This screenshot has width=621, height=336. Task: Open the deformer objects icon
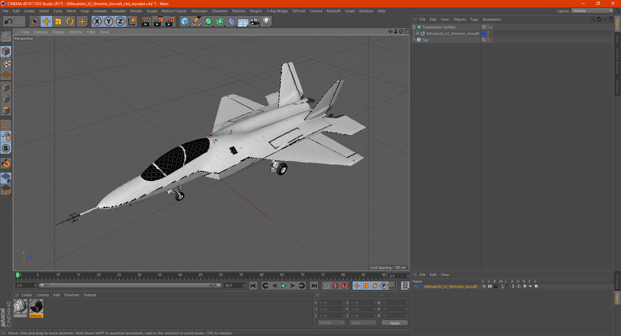point(232,22)
